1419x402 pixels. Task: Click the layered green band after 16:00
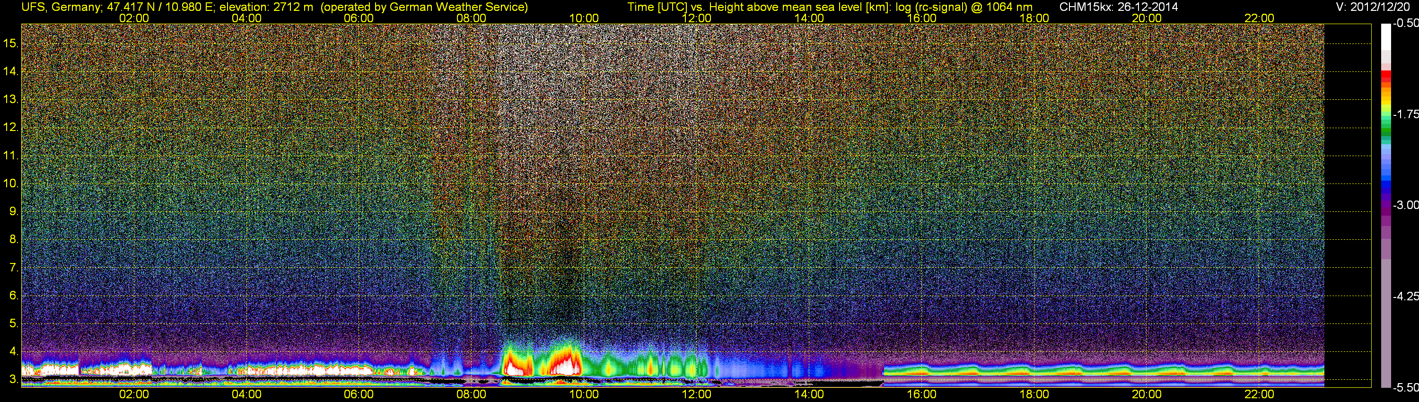click(x=1104, y=369)
